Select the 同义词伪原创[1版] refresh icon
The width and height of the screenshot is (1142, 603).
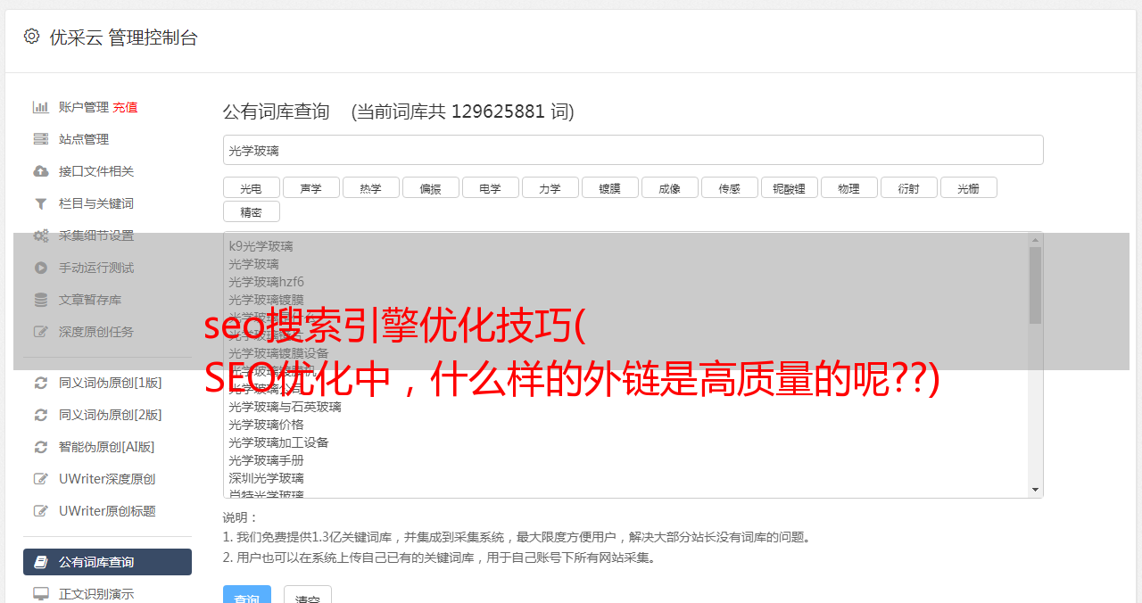pyautogui.click(x=40, y=383)
